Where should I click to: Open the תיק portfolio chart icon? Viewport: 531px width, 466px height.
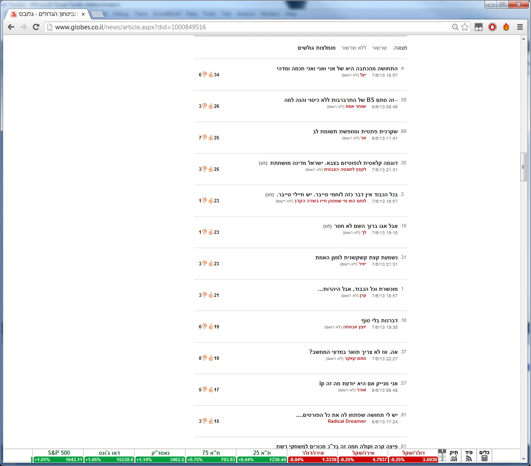click(x=454, y=456)
